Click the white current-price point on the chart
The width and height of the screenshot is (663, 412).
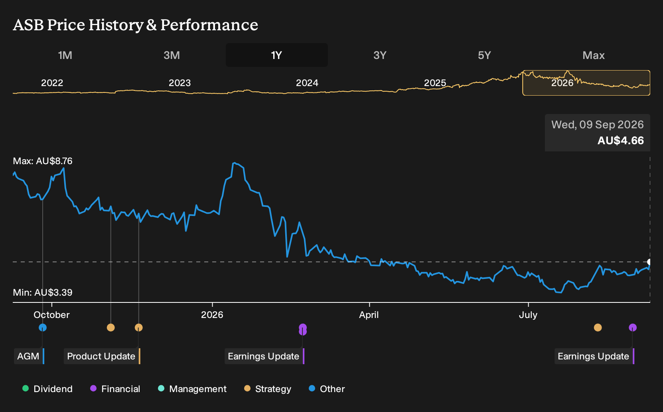(x=649, y=262)
